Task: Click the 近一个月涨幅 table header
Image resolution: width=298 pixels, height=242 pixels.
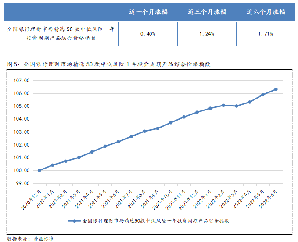Action: pos(148,11)
